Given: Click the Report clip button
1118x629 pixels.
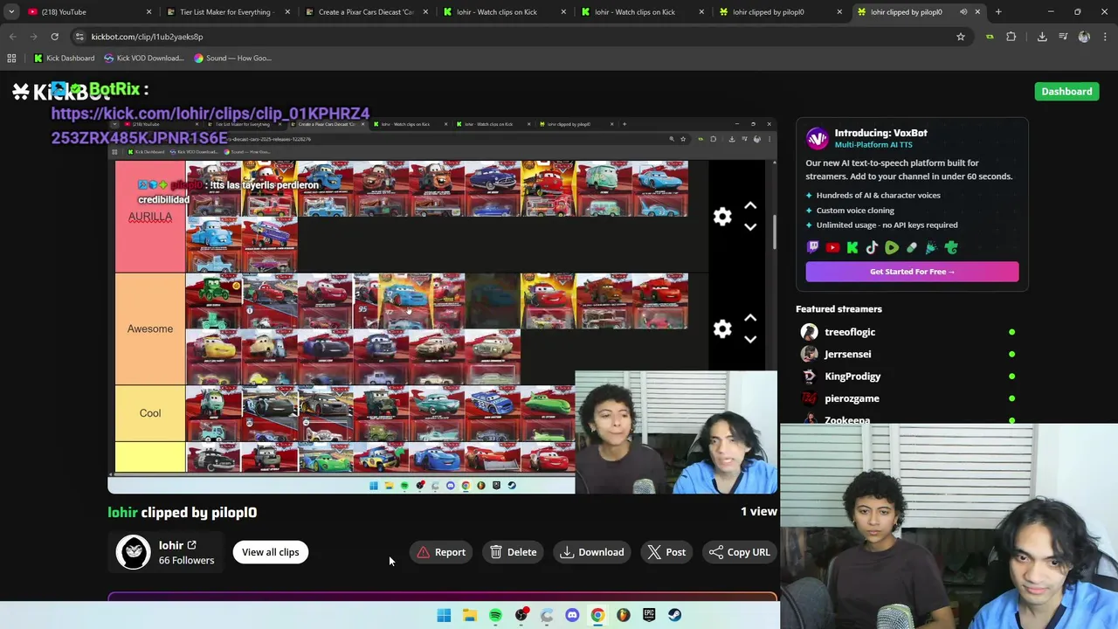Looking at the screenshot, I should coord(441,552).
